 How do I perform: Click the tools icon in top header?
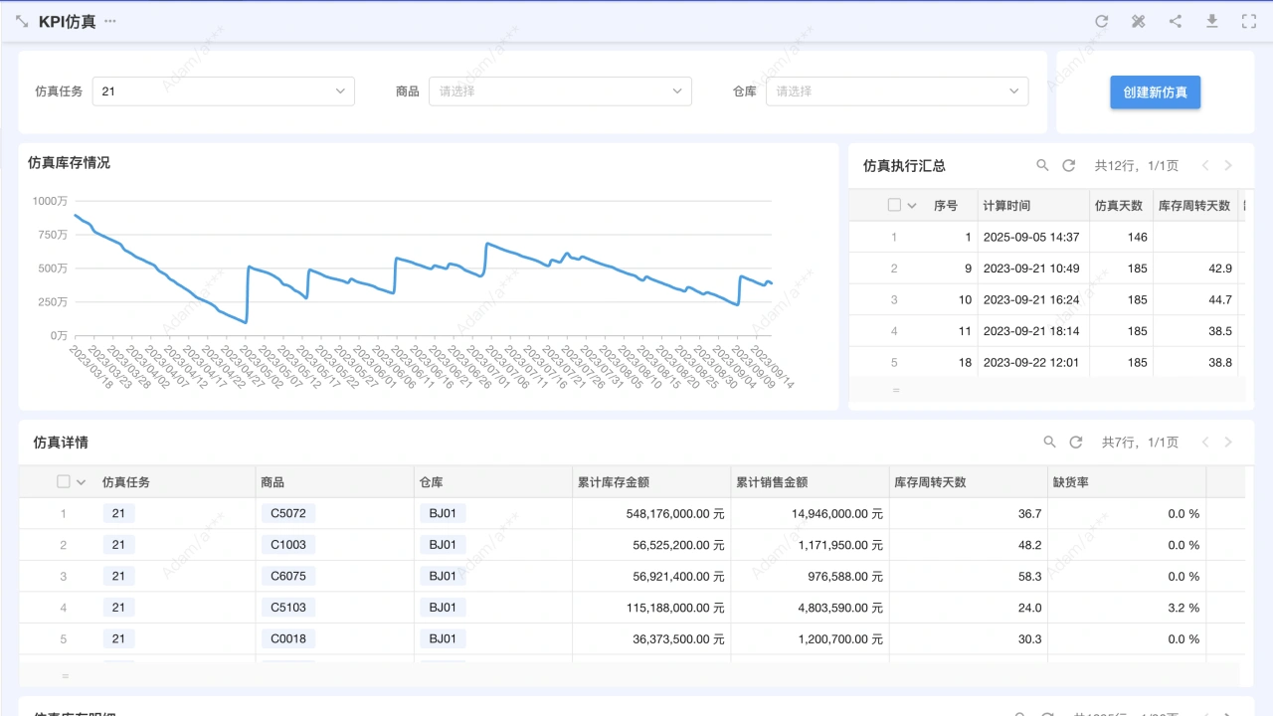[x=1138, y=21]
